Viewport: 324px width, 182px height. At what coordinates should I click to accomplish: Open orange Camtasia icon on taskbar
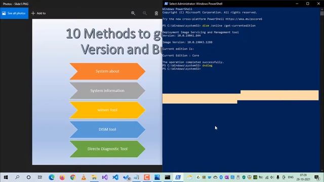tap(147, 177)
